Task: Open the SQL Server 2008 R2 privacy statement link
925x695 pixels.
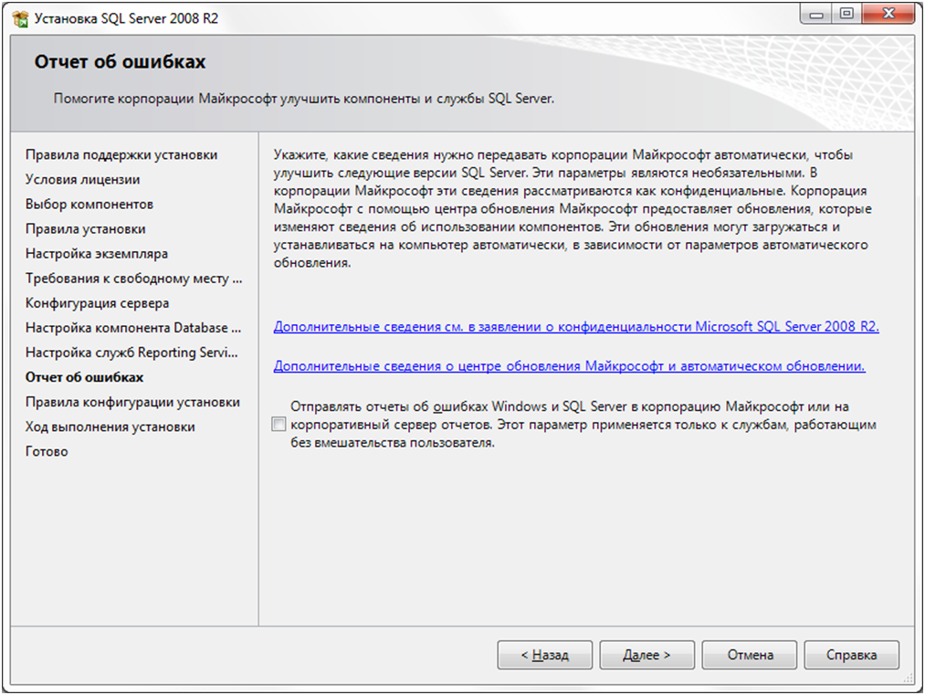Action: pos(576,326)
